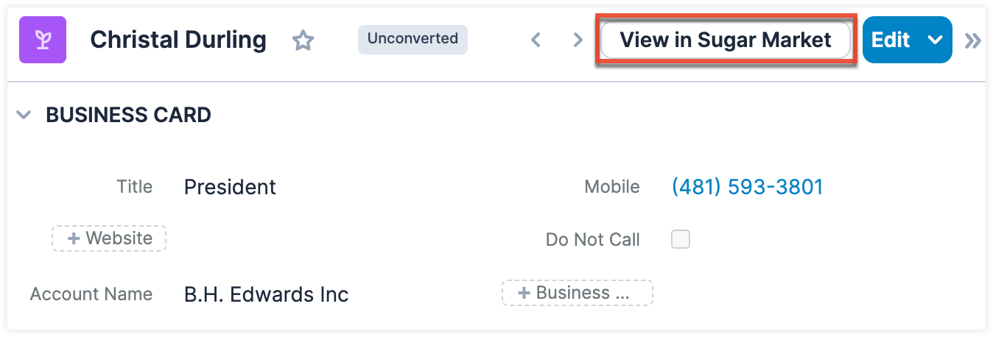Mark Christal Durling as a favorite
The height and width of the screenshot is (337, 993).
point(303,40)
